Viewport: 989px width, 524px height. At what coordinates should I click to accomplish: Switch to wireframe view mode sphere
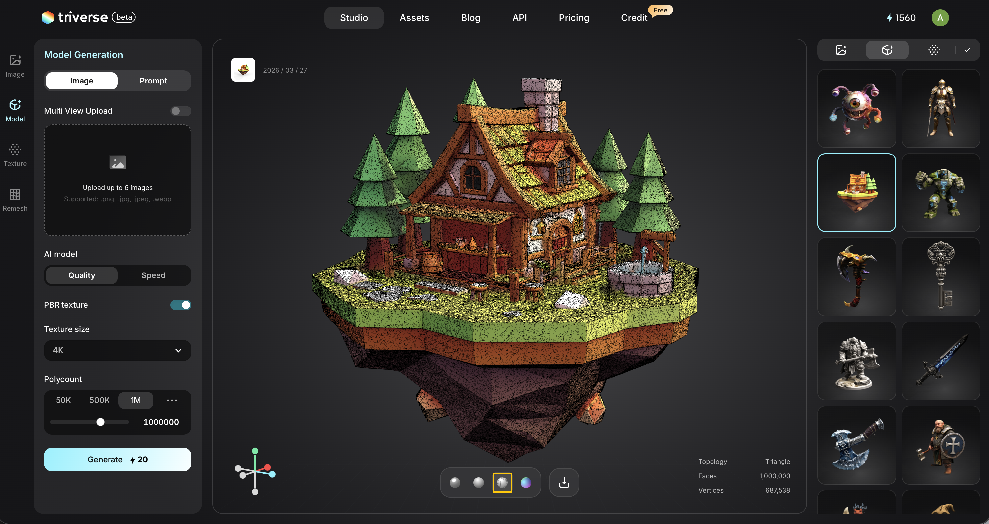502,482
